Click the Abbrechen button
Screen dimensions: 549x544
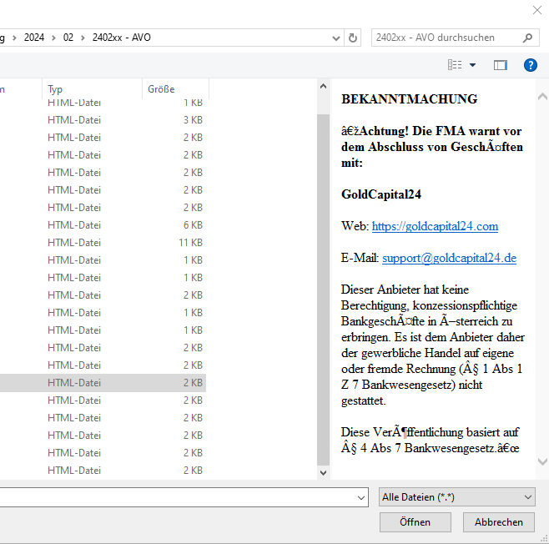point(499,522)
